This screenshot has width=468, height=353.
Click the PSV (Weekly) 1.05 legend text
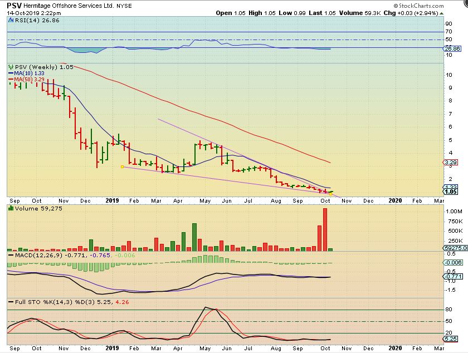(x=44, y=67)
